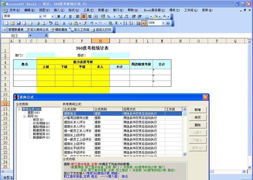Collapse the 回写 (0) tree node
Screen dimensions: 253x180
pyautogui.click(x=25, y=116)
